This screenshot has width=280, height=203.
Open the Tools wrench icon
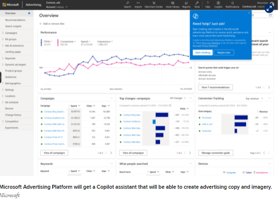[x=197, y=3]
